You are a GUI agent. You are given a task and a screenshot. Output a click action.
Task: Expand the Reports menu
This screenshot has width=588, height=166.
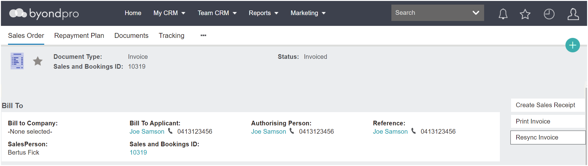tap(263, 13)
